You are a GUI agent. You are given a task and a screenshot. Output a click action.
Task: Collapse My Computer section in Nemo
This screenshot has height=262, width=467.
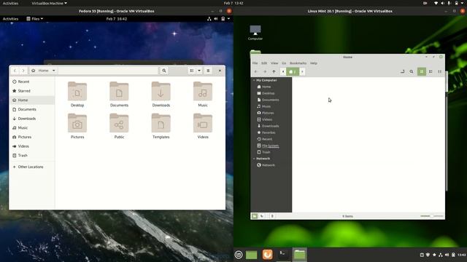tap(254, 80)
